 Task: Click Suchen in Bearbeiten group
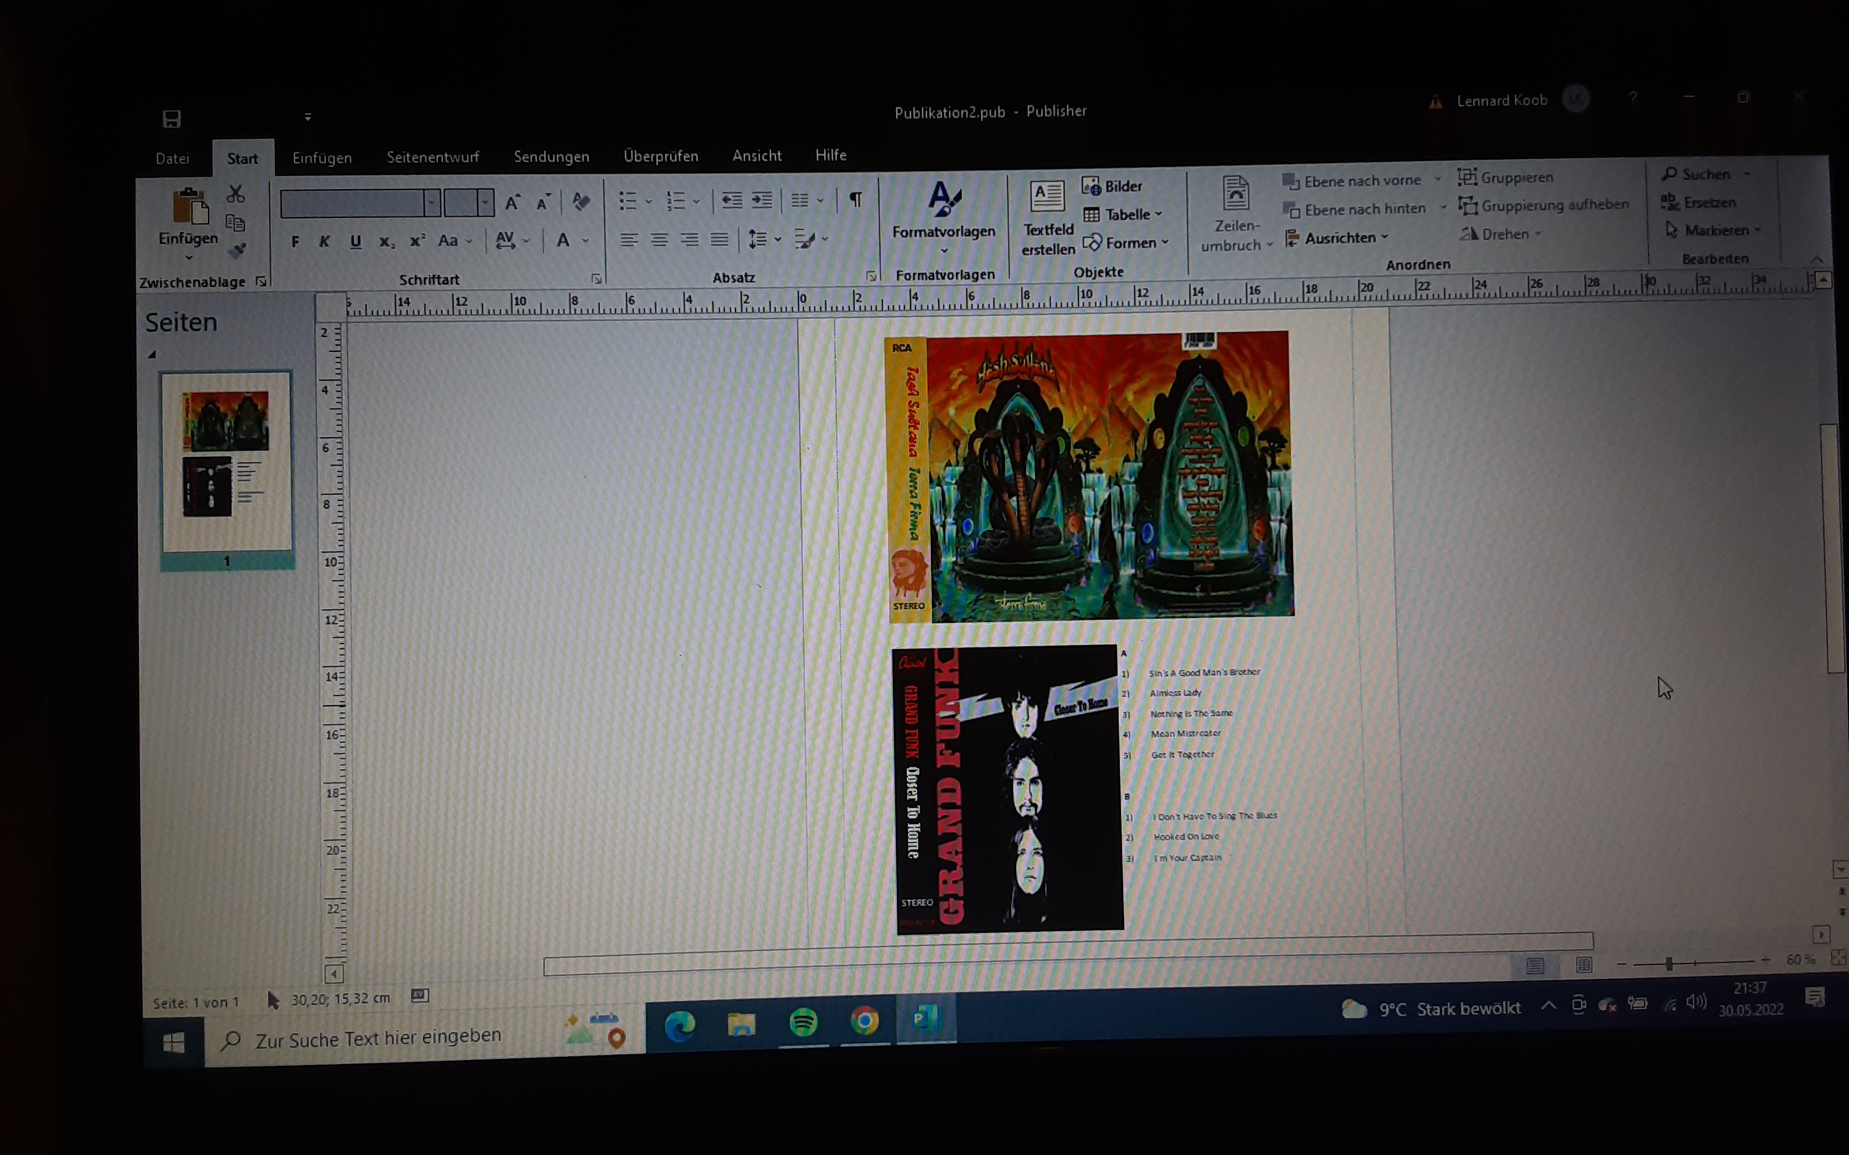point(1695,174)
